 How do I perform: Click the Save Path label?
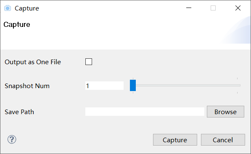click(x=19, y=112)
